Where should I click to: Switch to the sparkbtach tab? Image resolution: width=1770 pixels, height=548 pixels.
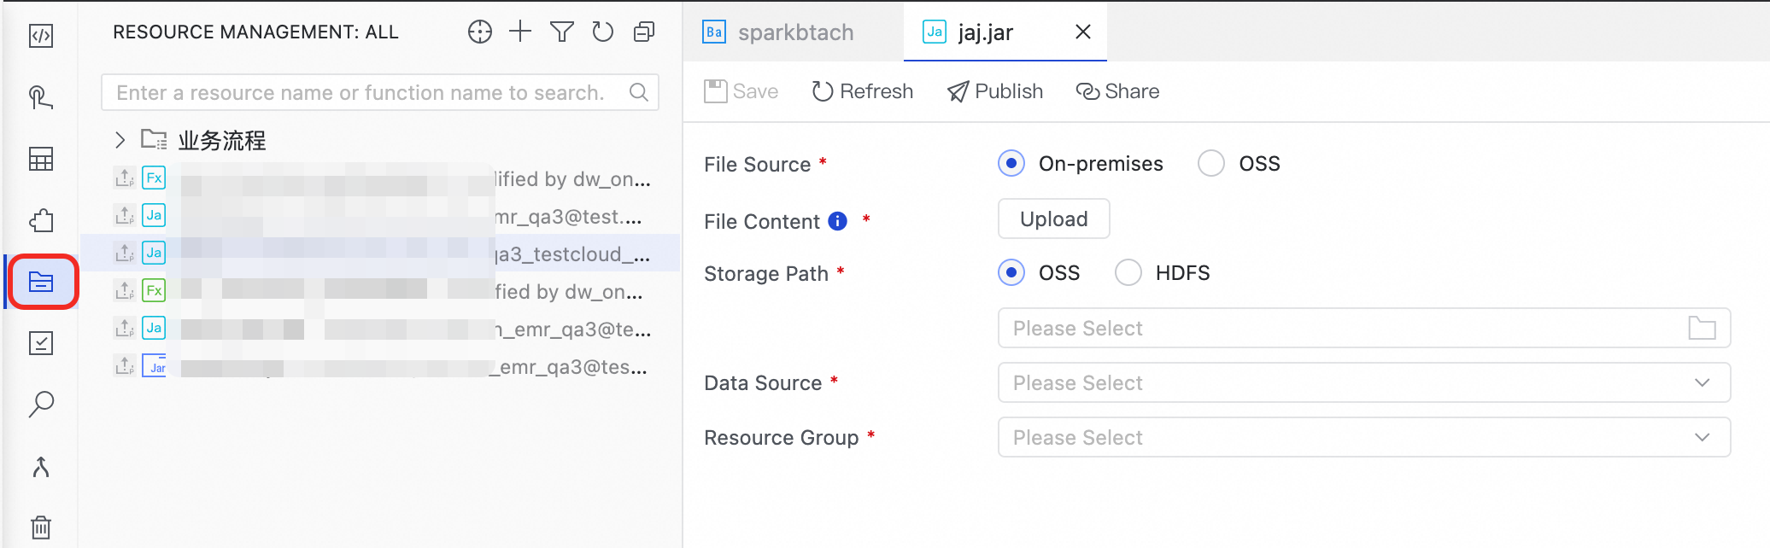[x=794, y=32]
